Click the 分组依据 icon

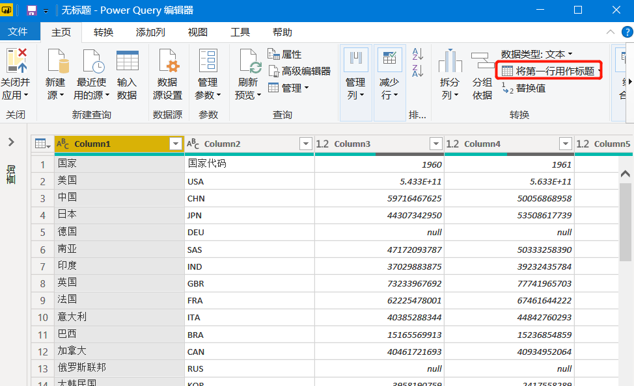click(482, 60)
